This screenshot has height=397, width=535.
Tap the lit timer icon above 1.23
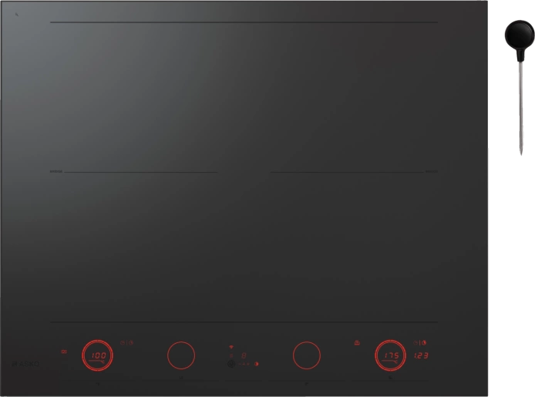[424, 343]
